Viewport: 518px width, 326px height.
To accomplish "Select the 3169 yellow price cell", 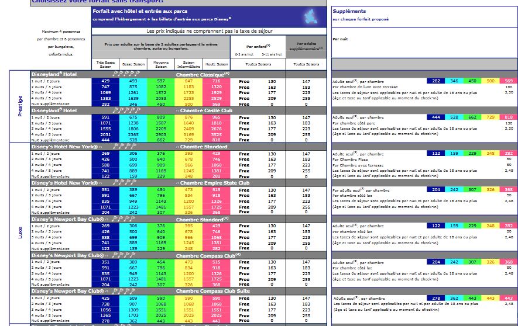I will tap(188, 134).
